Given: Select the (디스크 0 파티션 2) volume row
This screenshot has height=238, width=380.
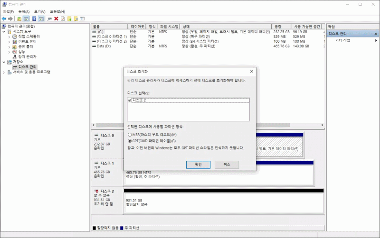Looking at the screenshot, I should coord(208,41).
